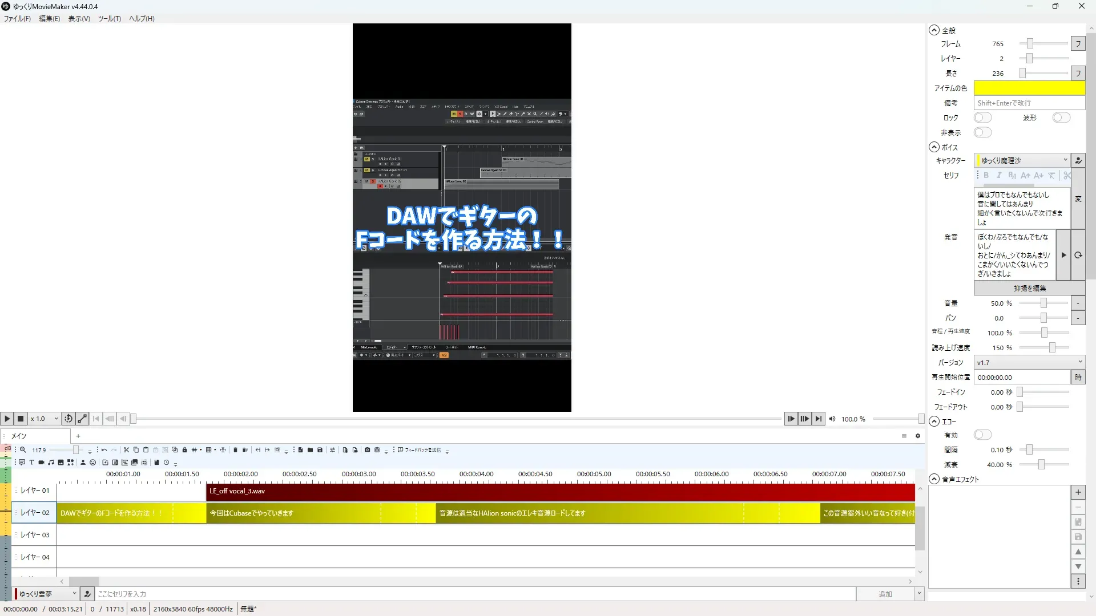
Task: Toggle the 波形 waveform switch
Action: pyautogui.click(x=1061, y=117)
